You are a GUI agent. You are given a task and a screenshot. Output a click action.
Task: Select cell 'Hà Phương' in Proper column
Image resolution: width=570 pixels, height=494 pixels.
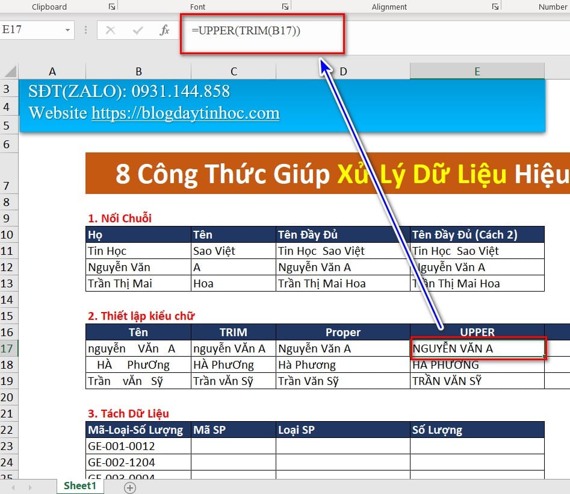click(343, 365)
